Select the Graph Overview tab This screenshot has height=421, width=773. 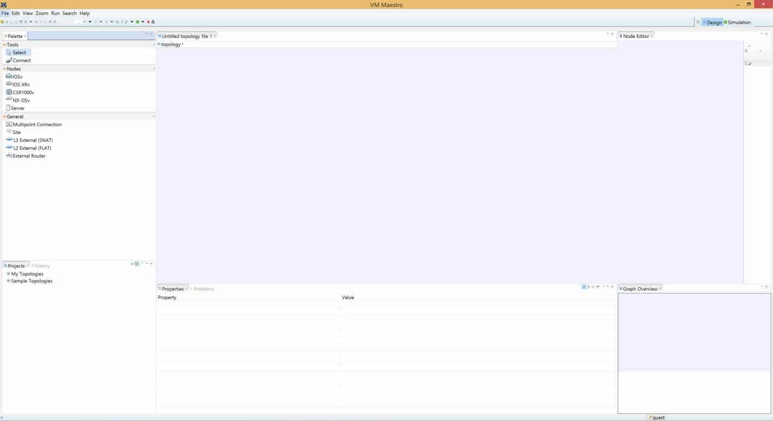click(640, 289)
